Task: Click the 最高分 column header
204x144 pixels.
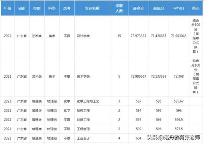Action: click(139, 8)
